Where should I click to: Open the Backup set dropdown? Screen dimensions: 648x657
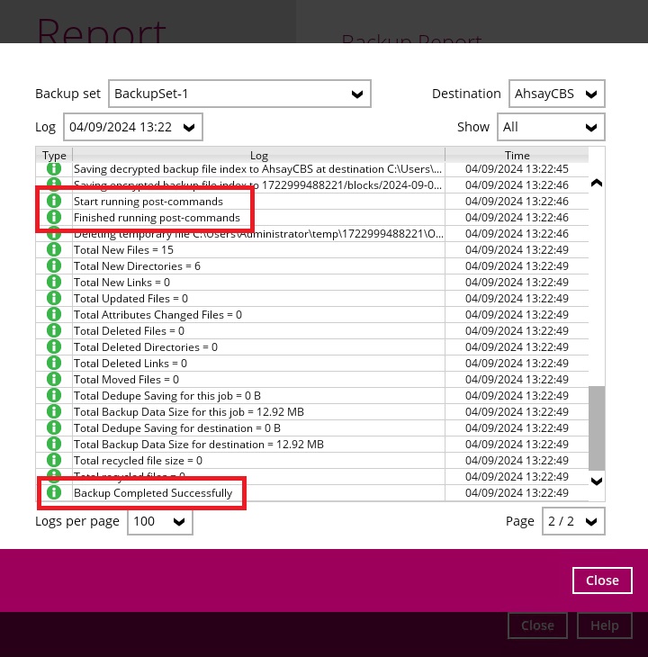coord(239,94)
